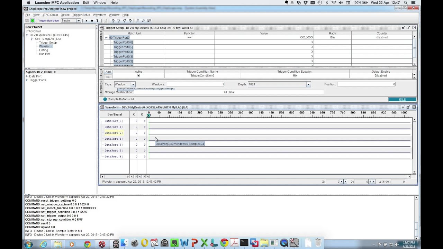Click the Del trigger condition button

108,77
